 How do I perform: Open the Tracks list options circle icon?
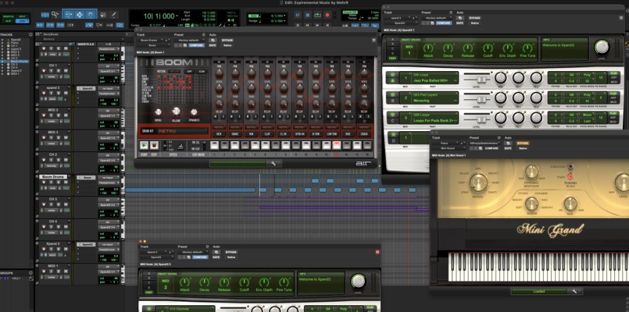pos(31,34)
